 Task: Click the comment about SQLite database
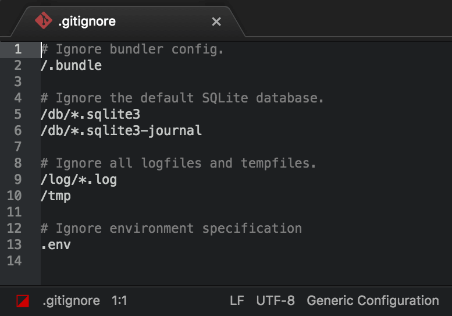(x=182, y=98)
